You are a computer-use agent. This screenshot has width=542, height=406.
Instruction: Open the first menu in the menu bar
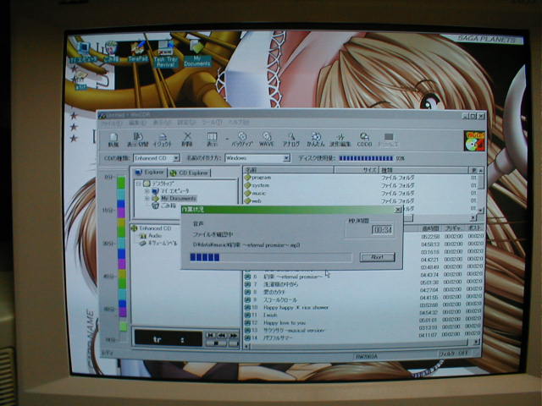click(x=111, y=123)
